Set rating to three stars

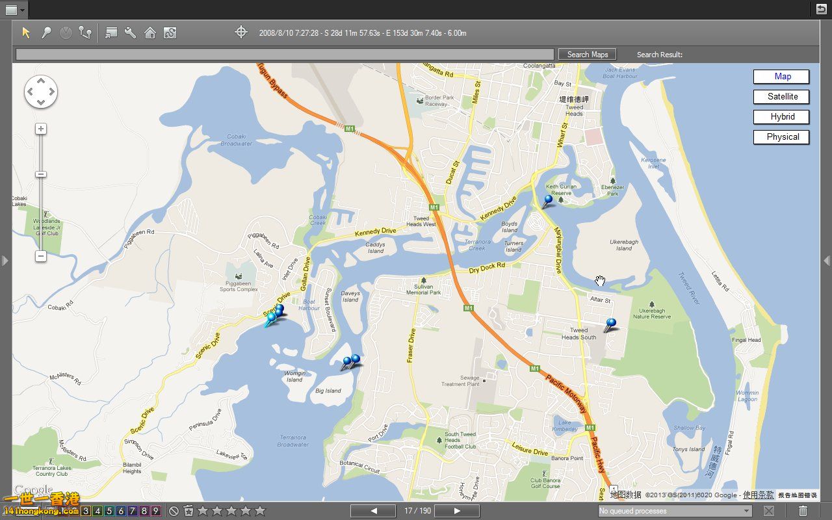(x=231, y=511)
